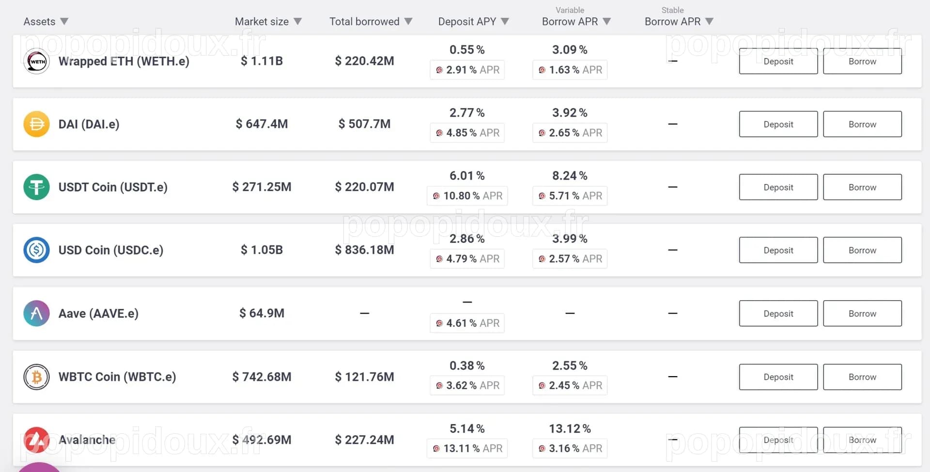The width and height of the screenshot is (930, 472).
Task: Click the 13.11 % APR reward badge
Action: pos(467,449)
